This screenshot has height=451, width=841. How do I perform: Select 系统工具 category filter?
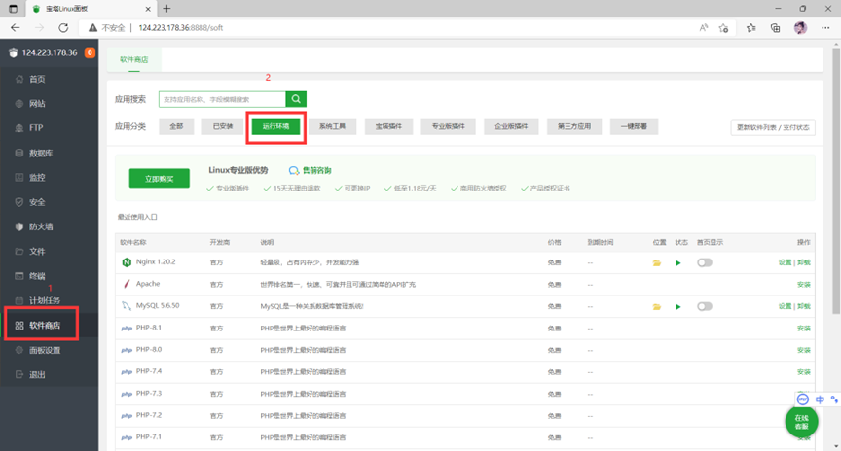pos(333,126)
